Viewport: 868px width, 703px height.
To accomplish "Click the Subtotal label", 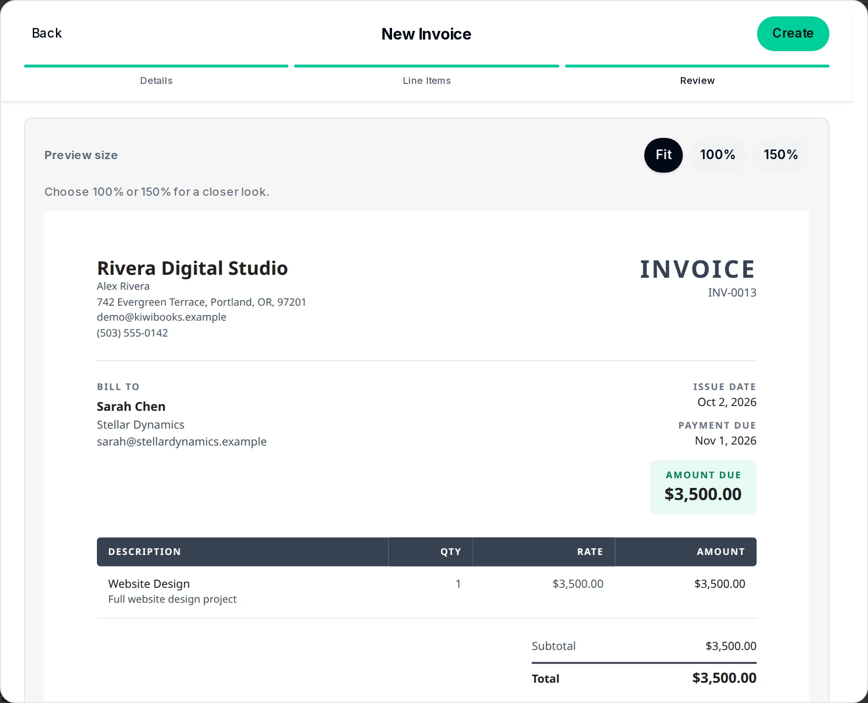I will [554, 646].
